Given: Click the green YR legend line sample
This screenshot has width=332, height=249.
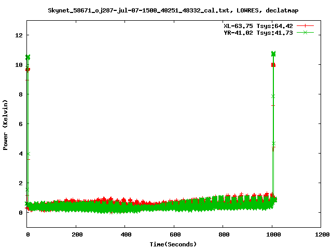Looking at the screenshot, I should (305, 32).
